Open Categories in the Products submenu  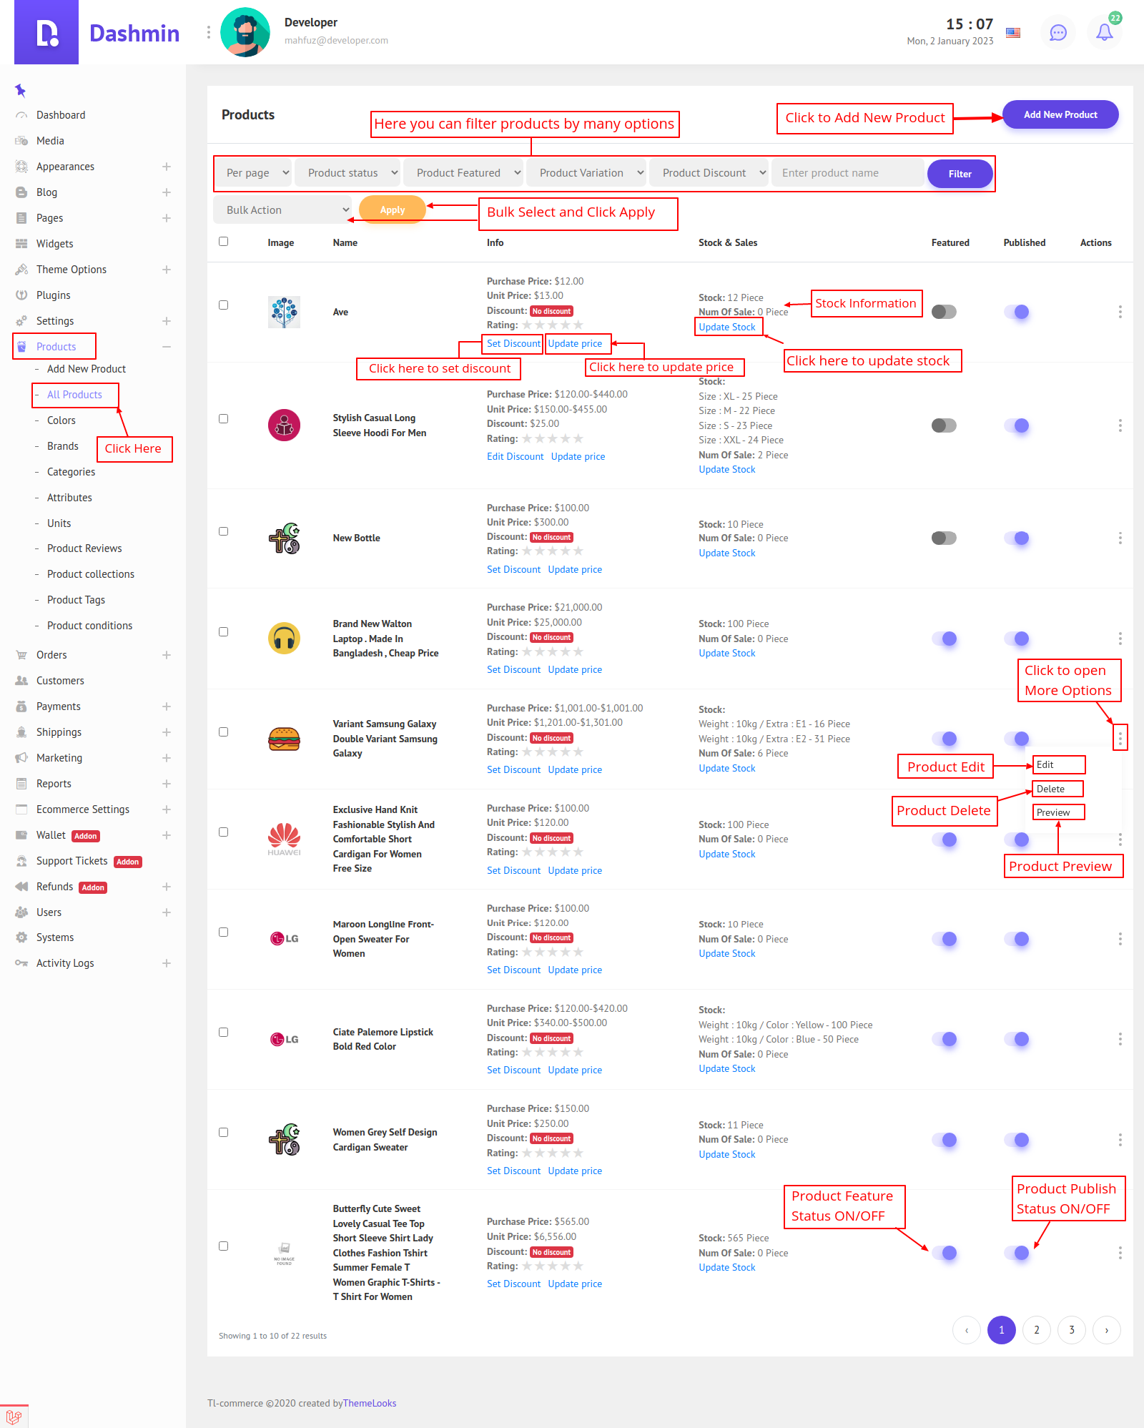[71, 472]
